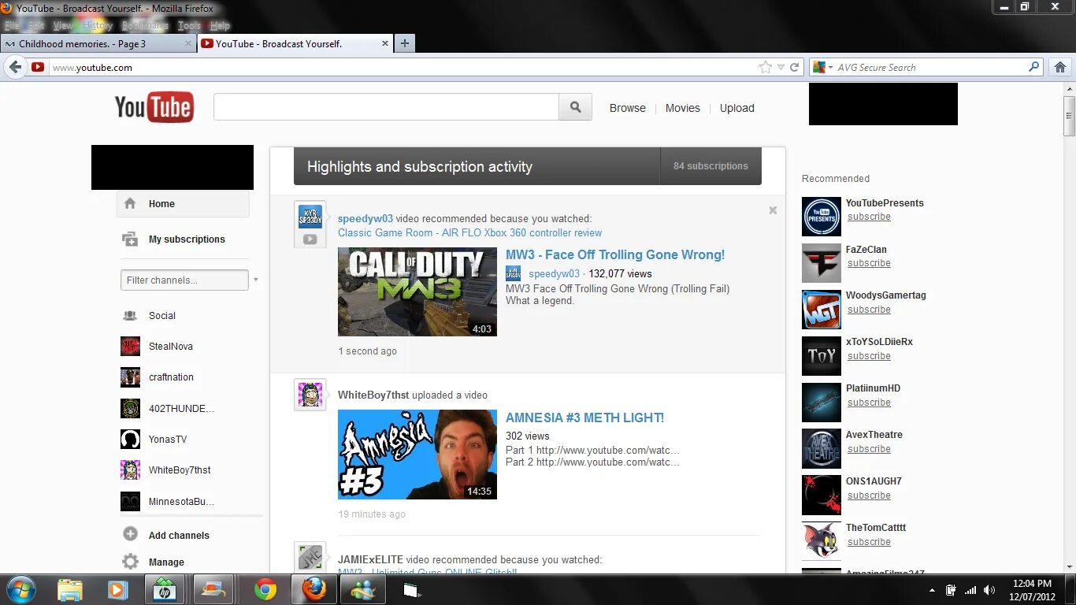Go back with Firefox back arrow
The height and width of the screenshot is (605, 1076).
(x=15, y=67)
